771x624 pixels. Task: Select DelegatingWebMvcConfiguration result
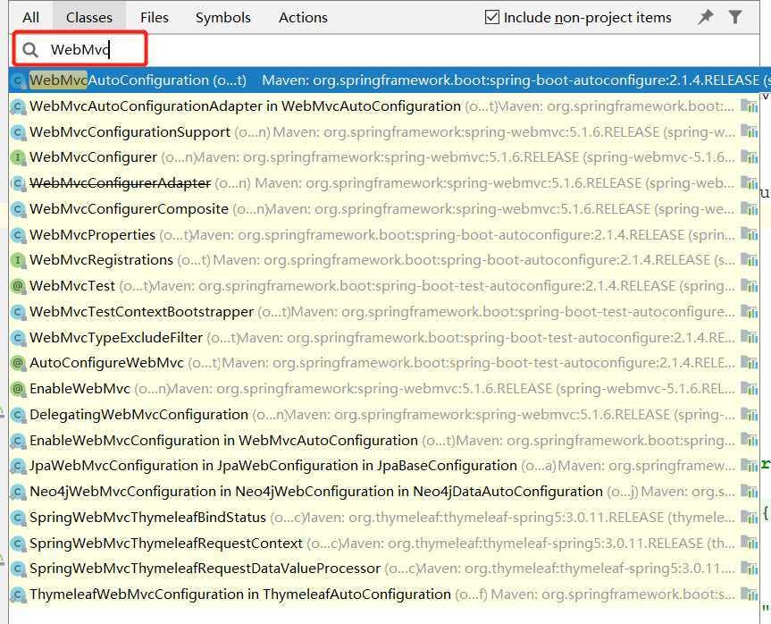(384, 414)
